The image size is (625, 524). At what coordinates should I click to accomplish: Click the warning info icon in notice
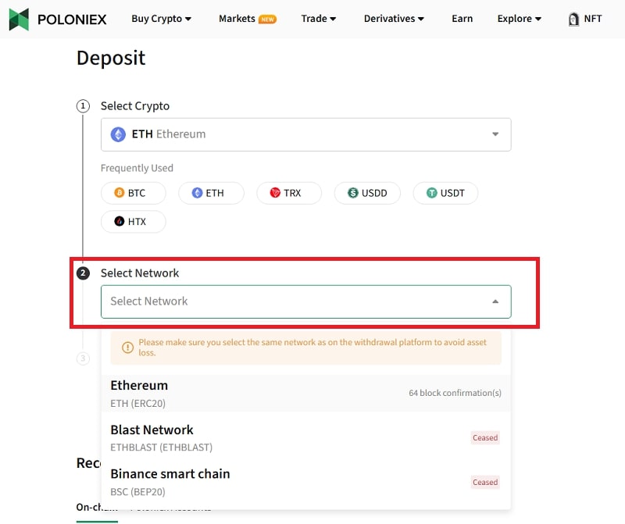127,348
